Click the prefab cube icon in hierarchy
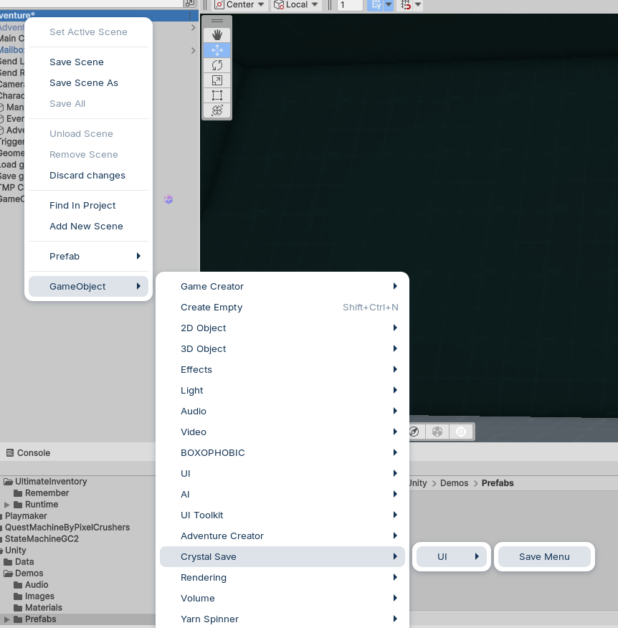 pyautogui.click(x=168, y=199)
